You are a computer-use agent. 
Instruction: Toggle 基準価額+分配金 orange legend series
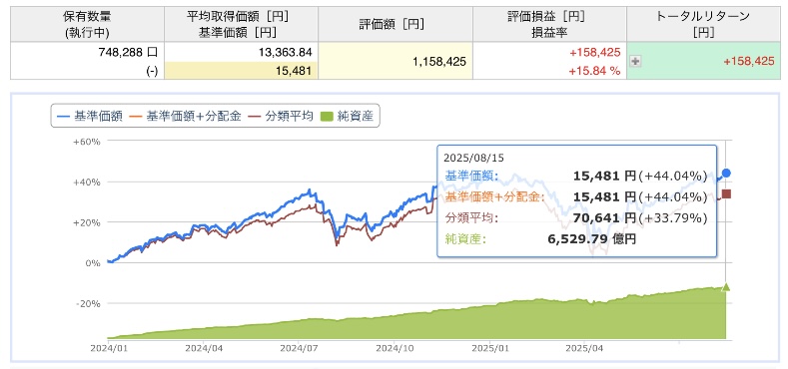pyautogui.click(x=185, y=116)
